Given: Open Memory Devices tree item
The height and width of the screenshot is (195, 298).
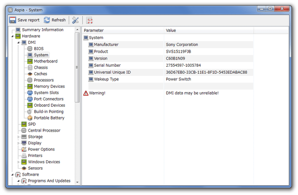Looking at the screenshot, I should point(49,86).
